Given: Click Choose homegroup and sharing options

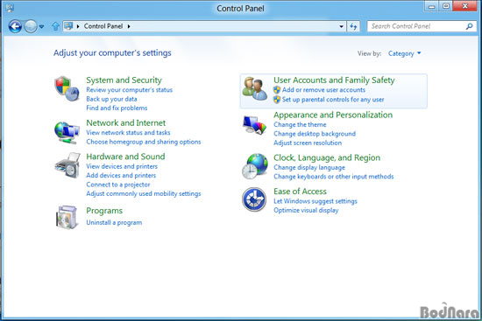Looking at the screenshot, I should click(144, 142).
